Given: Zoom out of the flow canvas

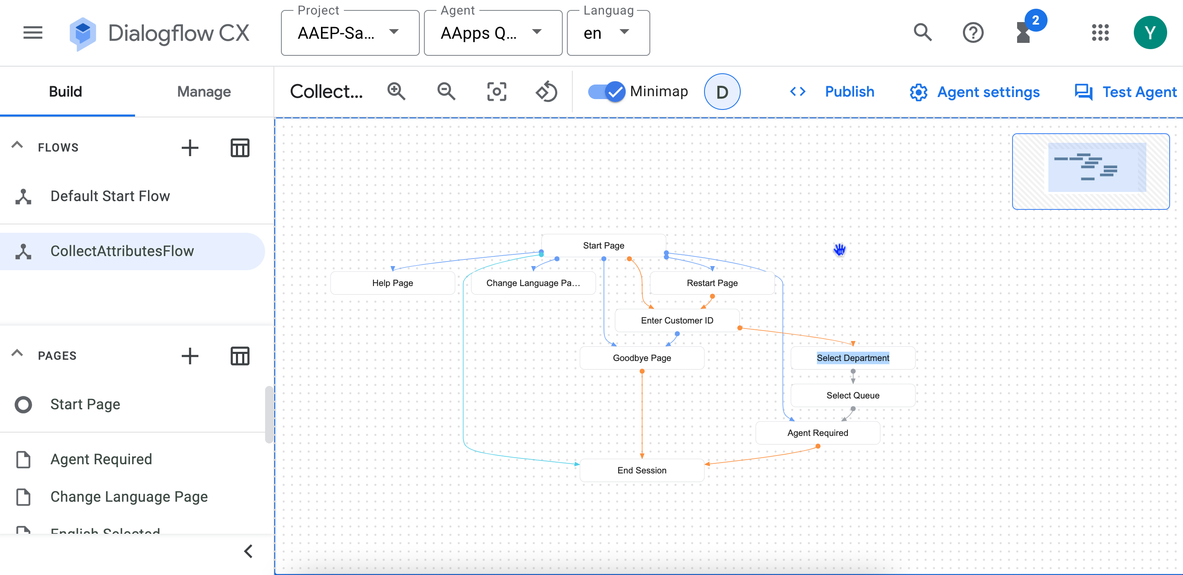Looking at the screenshot, I should coord(446,91).
